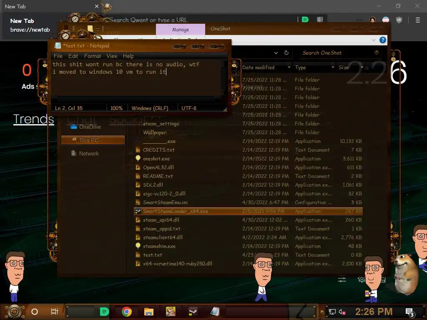Click the lightbulb icon of oneshot.exe
Screen dimensions: 427x320
click(x=138, y=158)
